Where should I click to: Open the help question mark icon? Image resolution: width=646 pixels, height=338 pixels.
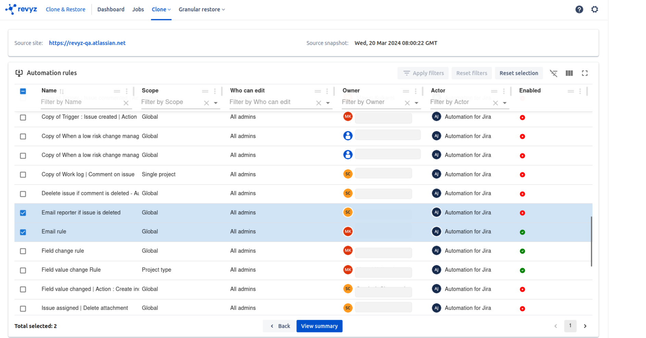(579, 10)
